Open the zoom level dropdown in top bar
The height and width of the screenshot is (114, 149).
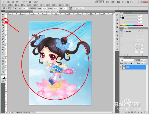click(x=24, y=2)
